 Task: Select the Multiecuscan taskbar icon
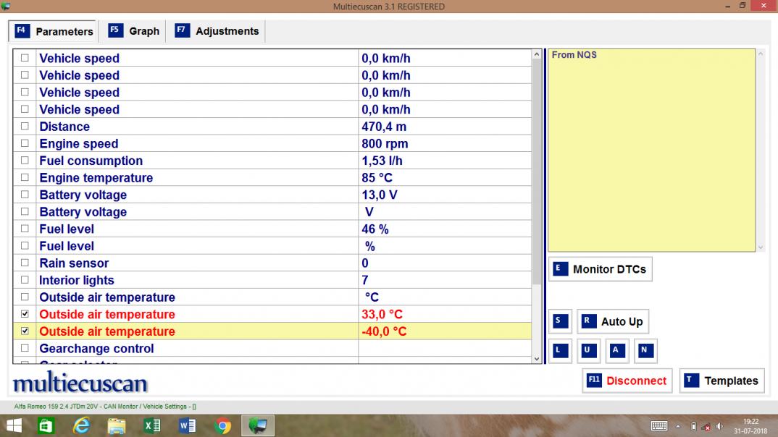pos(258,425)
